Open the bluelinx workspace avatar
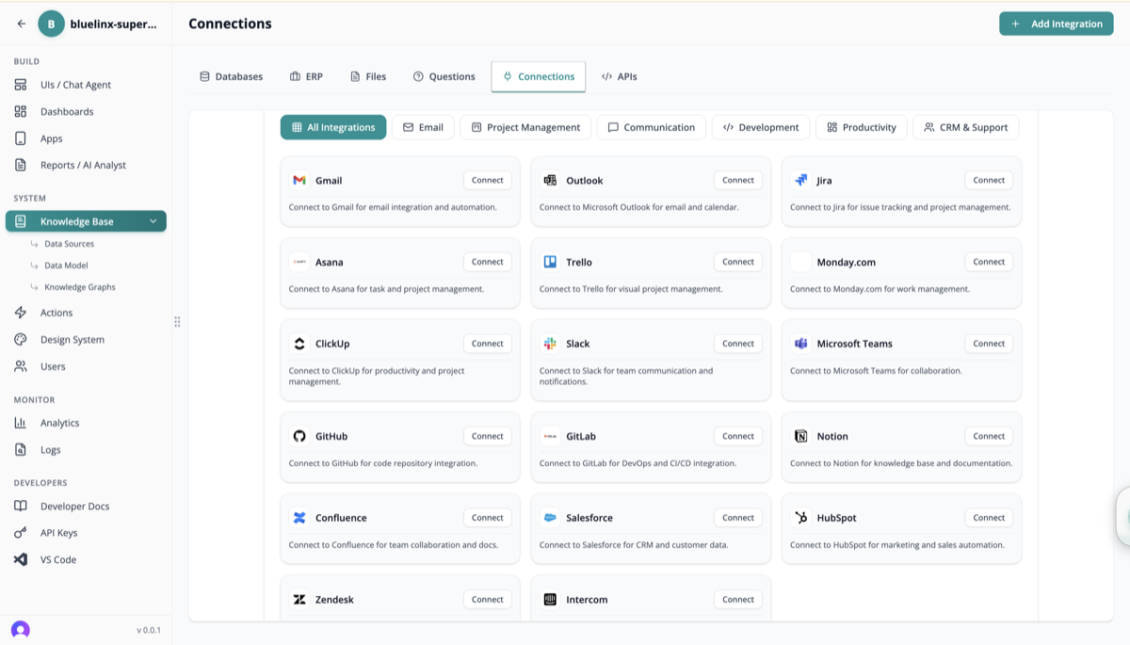This screenshot has width=1130, height=645. pyautogui.click(x=51, y=24)
